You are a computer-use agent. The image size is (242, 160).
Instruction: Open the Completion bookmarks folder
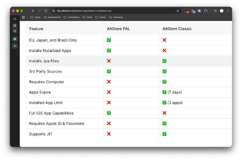(x=71, y=17)
